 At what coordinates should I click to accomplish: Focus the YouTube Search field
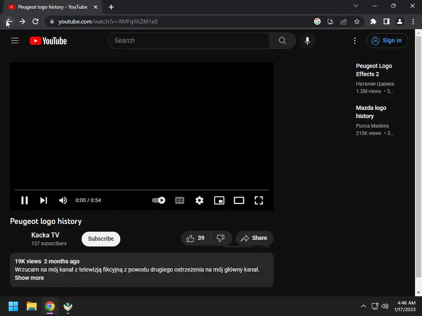[189, 41]
